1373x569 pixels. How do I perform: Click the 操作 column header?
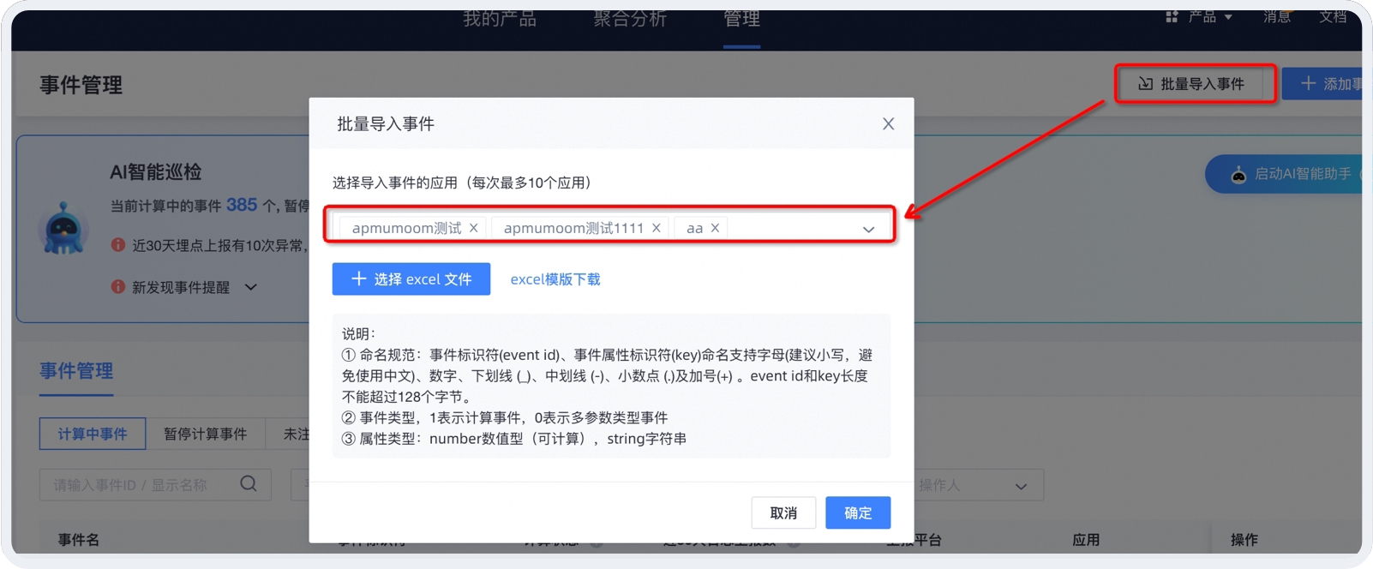1244,540
